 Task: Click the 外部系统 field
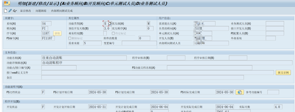pos(271,38)
